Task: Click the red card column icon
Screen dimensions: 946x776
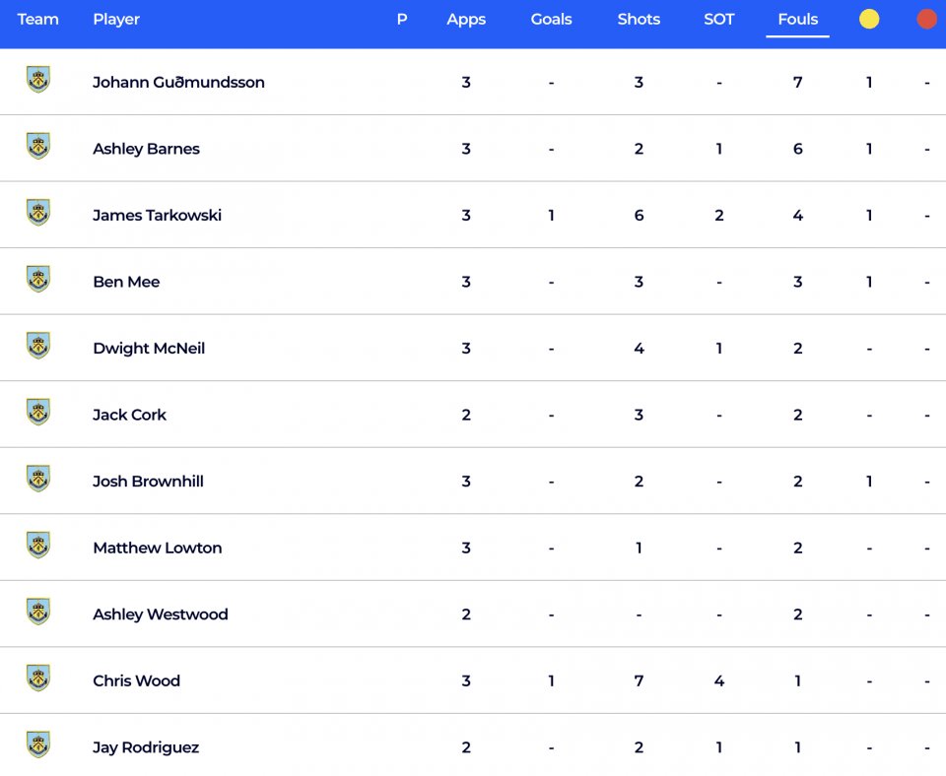Action: tap(926, 20)
